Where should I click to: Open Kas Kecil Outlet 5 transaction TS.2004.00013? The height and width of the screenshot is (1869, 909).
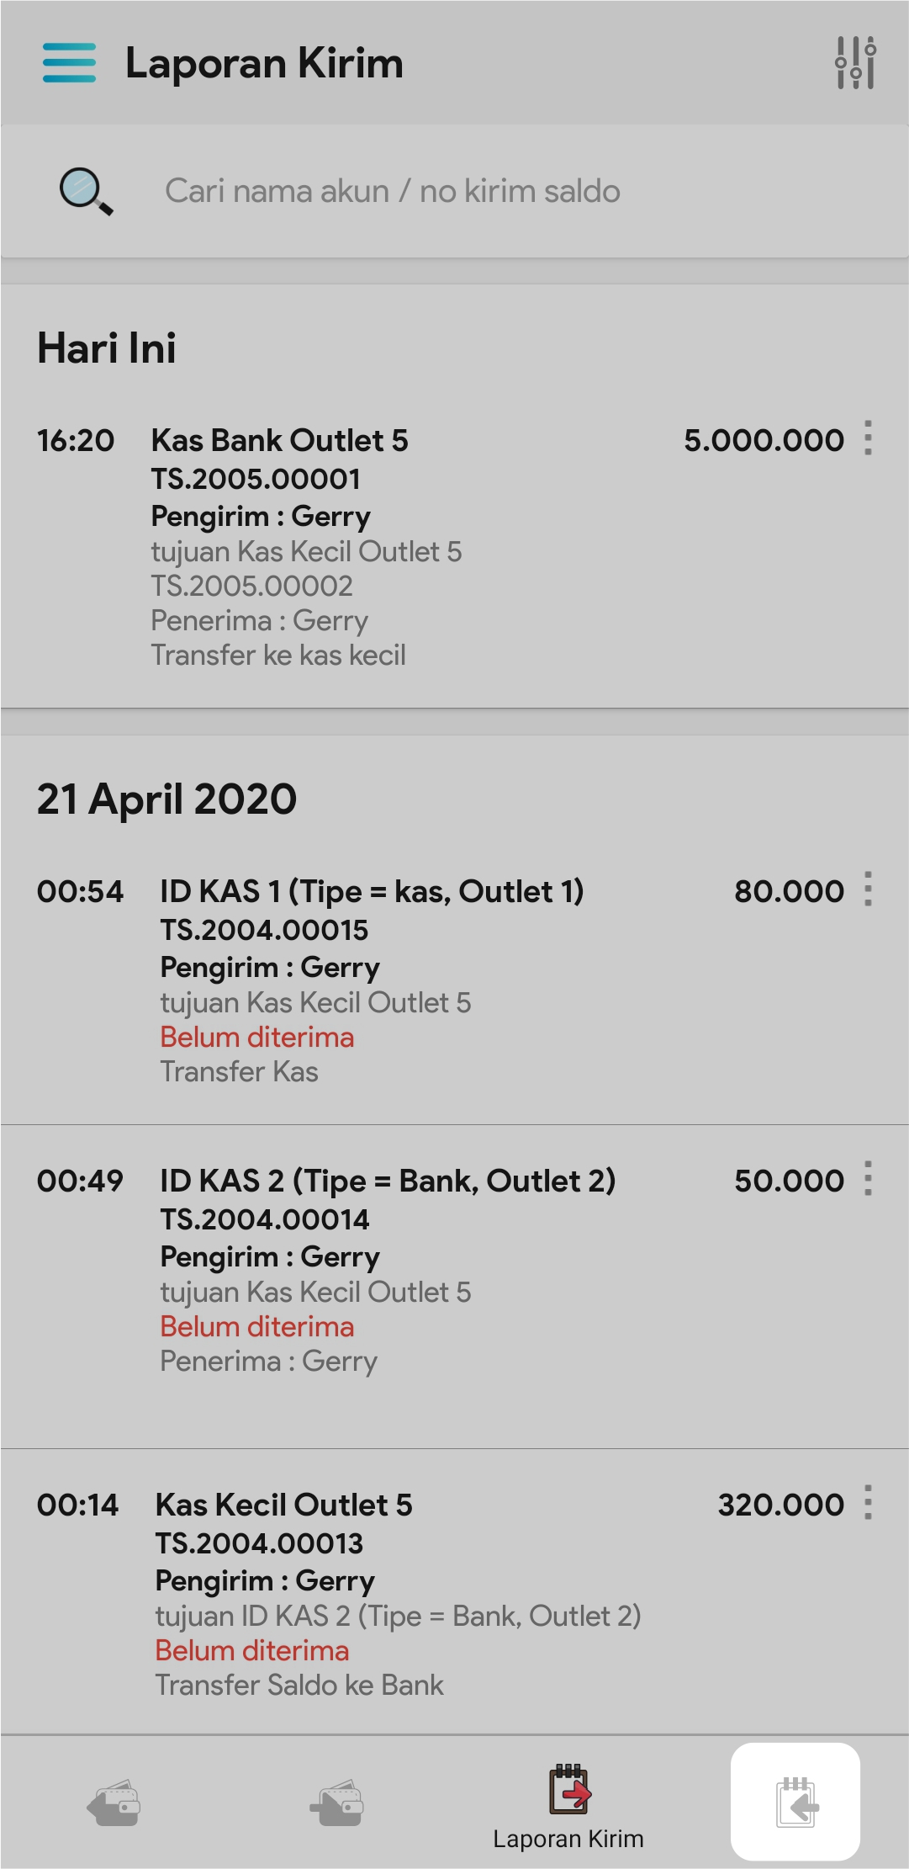click(259, 1544)
